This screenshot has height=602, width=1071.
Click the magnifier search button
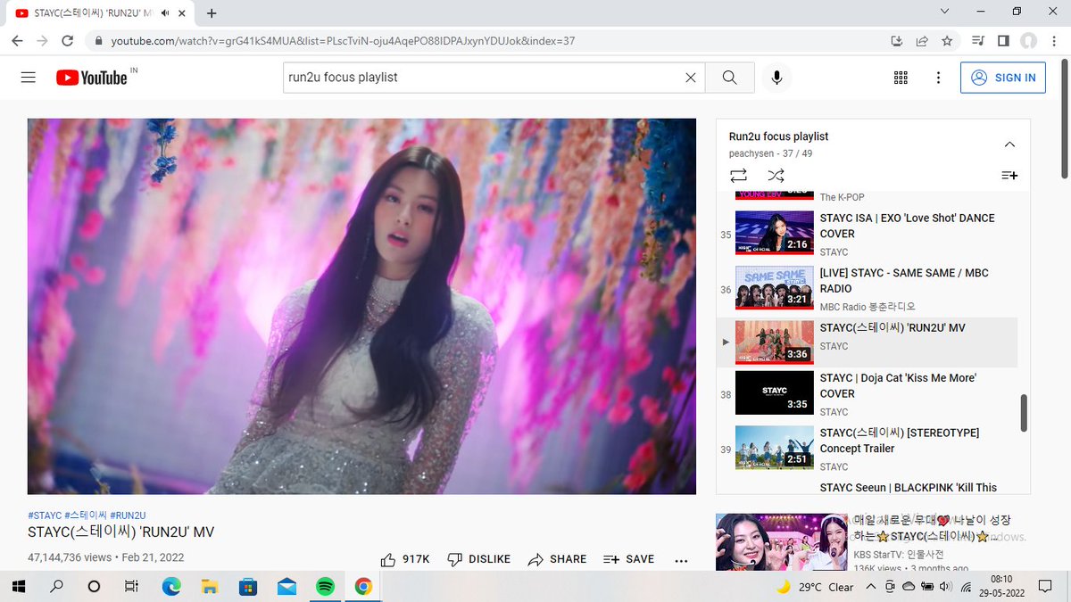[729, 78]
